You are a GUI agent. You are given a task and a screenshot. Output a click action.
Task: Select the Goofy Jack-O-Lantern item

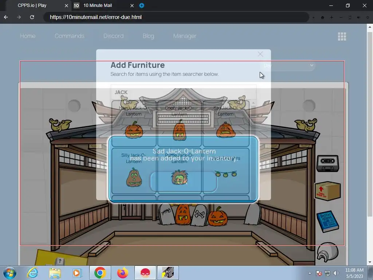click(179, 123)
